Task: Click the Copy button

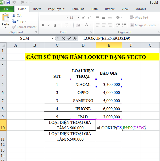Action: [x=18, y=21]
